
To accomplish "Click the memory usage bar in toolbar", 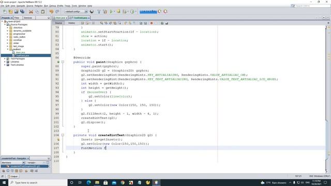I will [148, 11].
